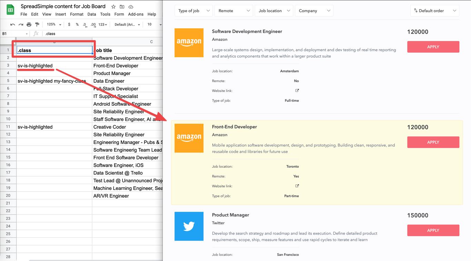The width and height of the screenshot is (471, 261).
Task: Activate the paint format tool
Action: click(x=37, y=25)
